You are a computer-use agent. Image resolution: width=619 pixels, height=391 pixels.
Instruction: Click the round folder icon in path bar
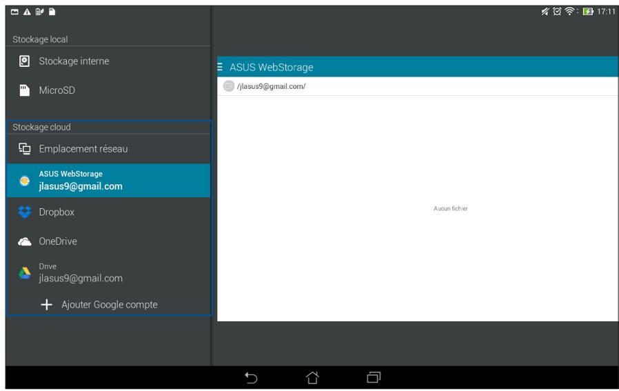(x=229, y=86)
